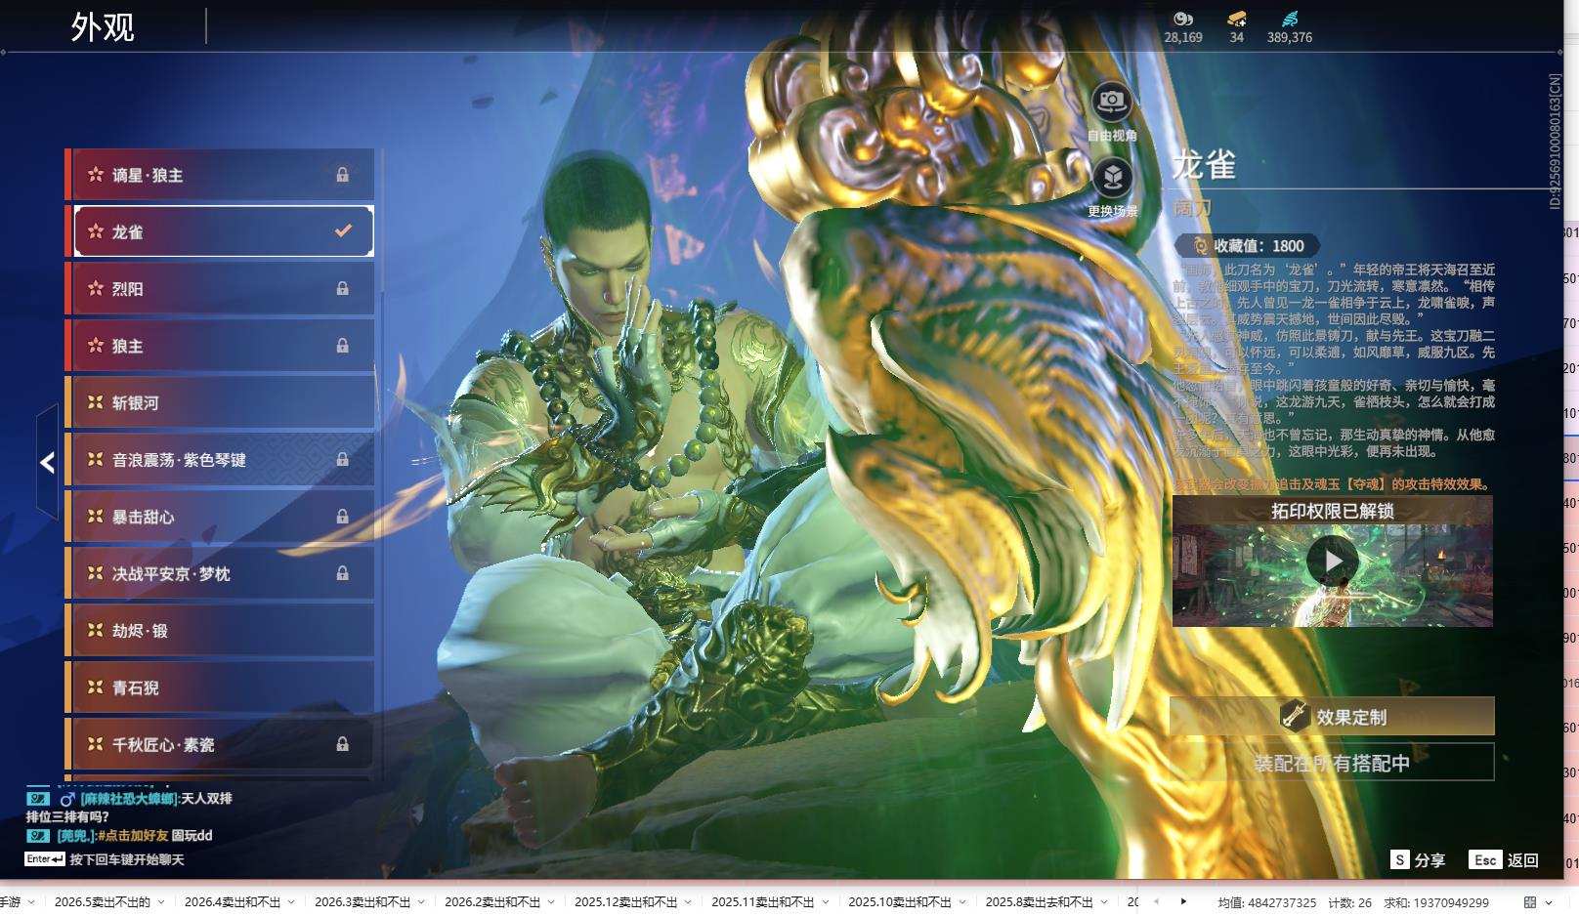The height and width of the screenshot is (917, 1579).
Task: Open dropdown arrow on 2026.2卖出和不出 tab
Action: point(551,902)
